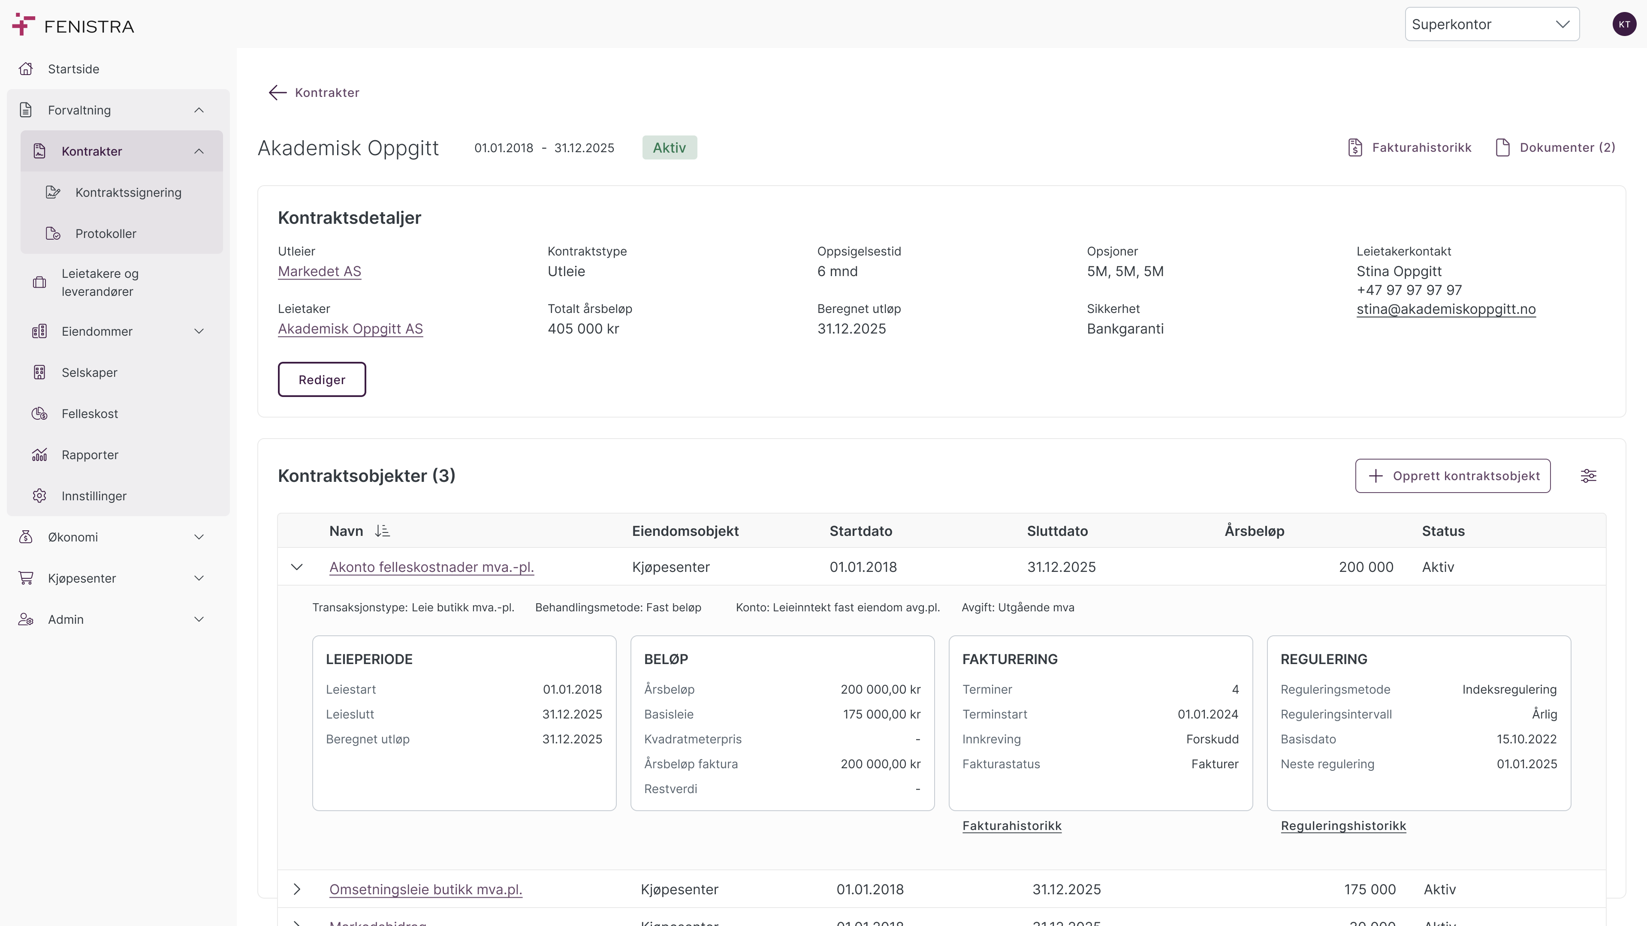Screen dimensions: 1647x926
Task: Click the Startdato column header
Action: (x=860, y=531)
